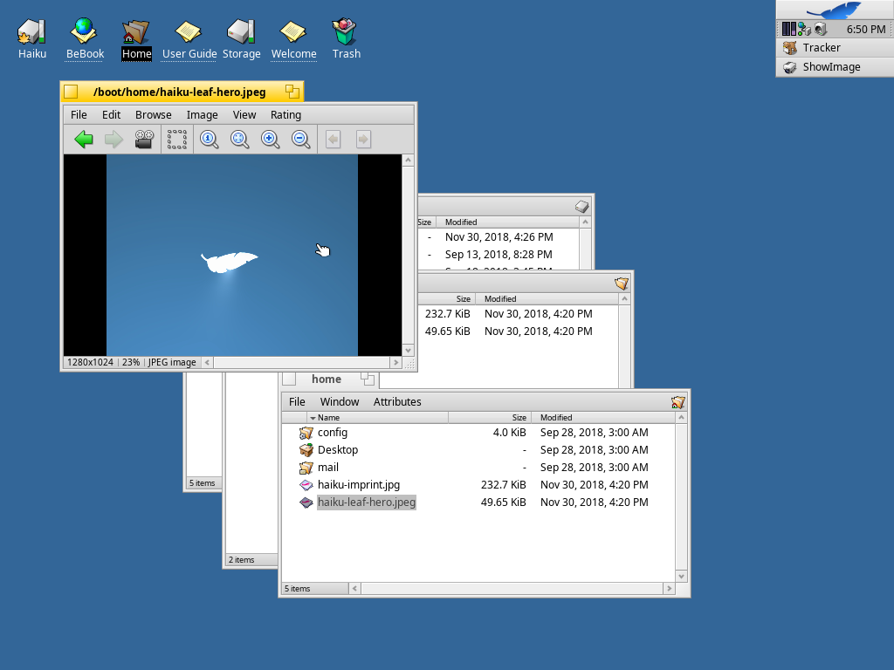The image size is (894, 670).
Task: Go to previous image with green arrow
Action: pos(84,139)
